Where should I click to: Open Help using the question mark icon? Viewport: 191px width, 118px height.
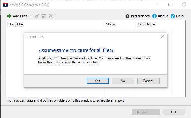[x=173, y=16]
